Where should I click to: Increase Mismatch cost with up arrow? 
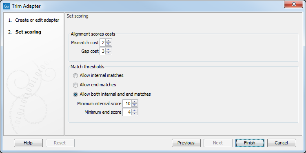[x=108, y=41]
